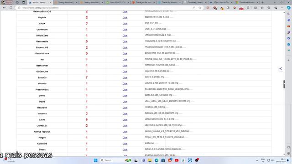Click the link in the Phoenix OS row

(x=125, y=47)
